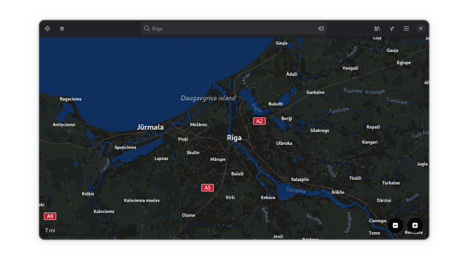
Task: Close the Maps window
Action: [x=420, y=29]
